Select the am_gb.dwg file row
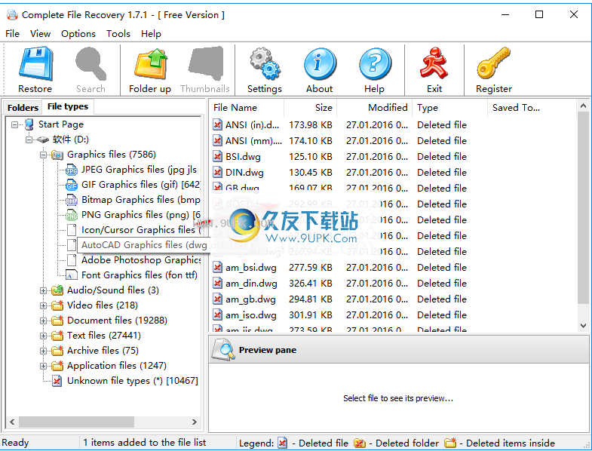 [339, 299]
